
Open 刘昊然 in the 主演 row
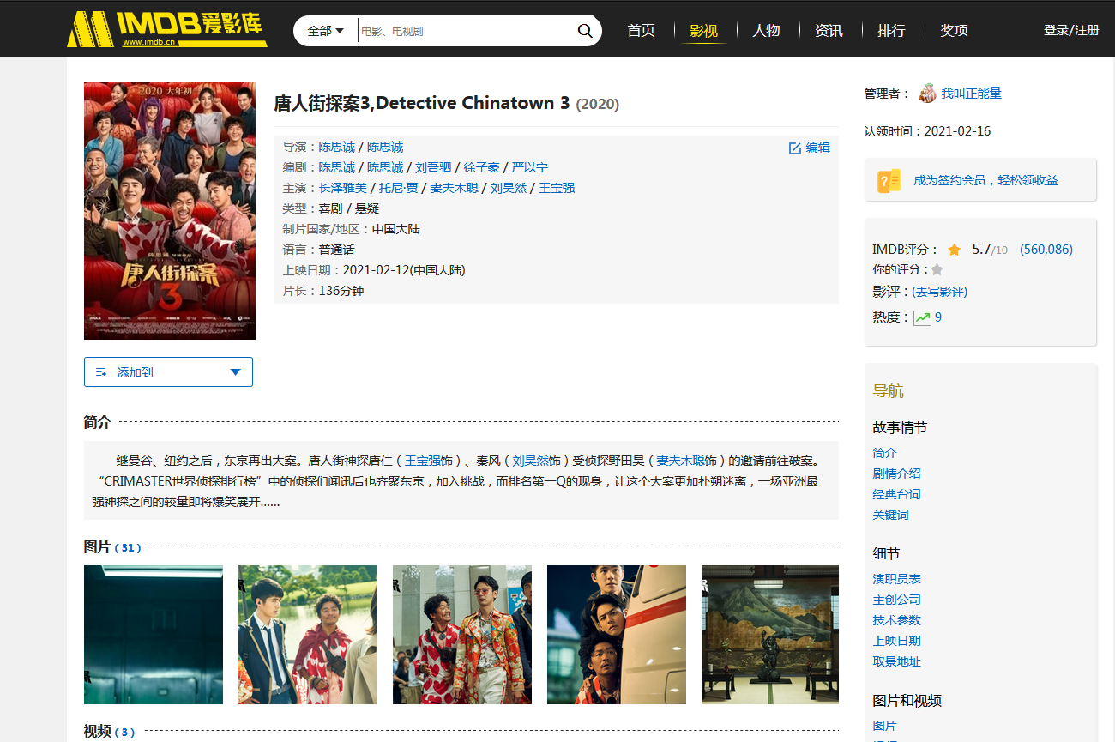click(509, 188)
